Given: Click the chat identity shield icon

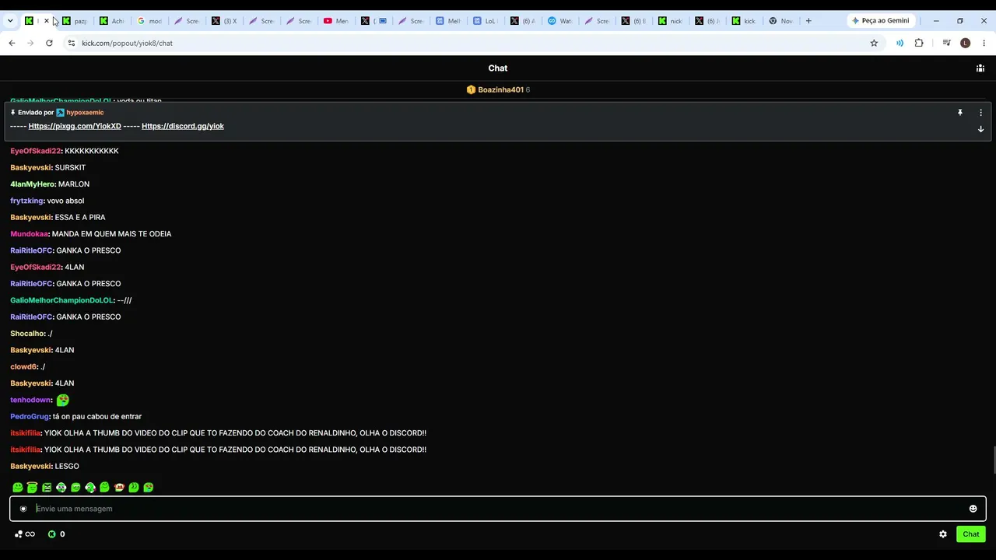Looking at the screenshot, I should (23, 509).
